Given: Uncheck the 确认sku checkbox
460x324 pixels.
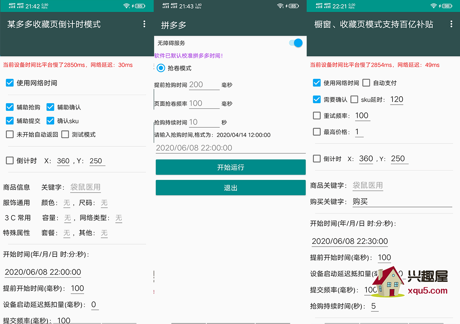Looking at the screenshot, I should pos(50,121).
